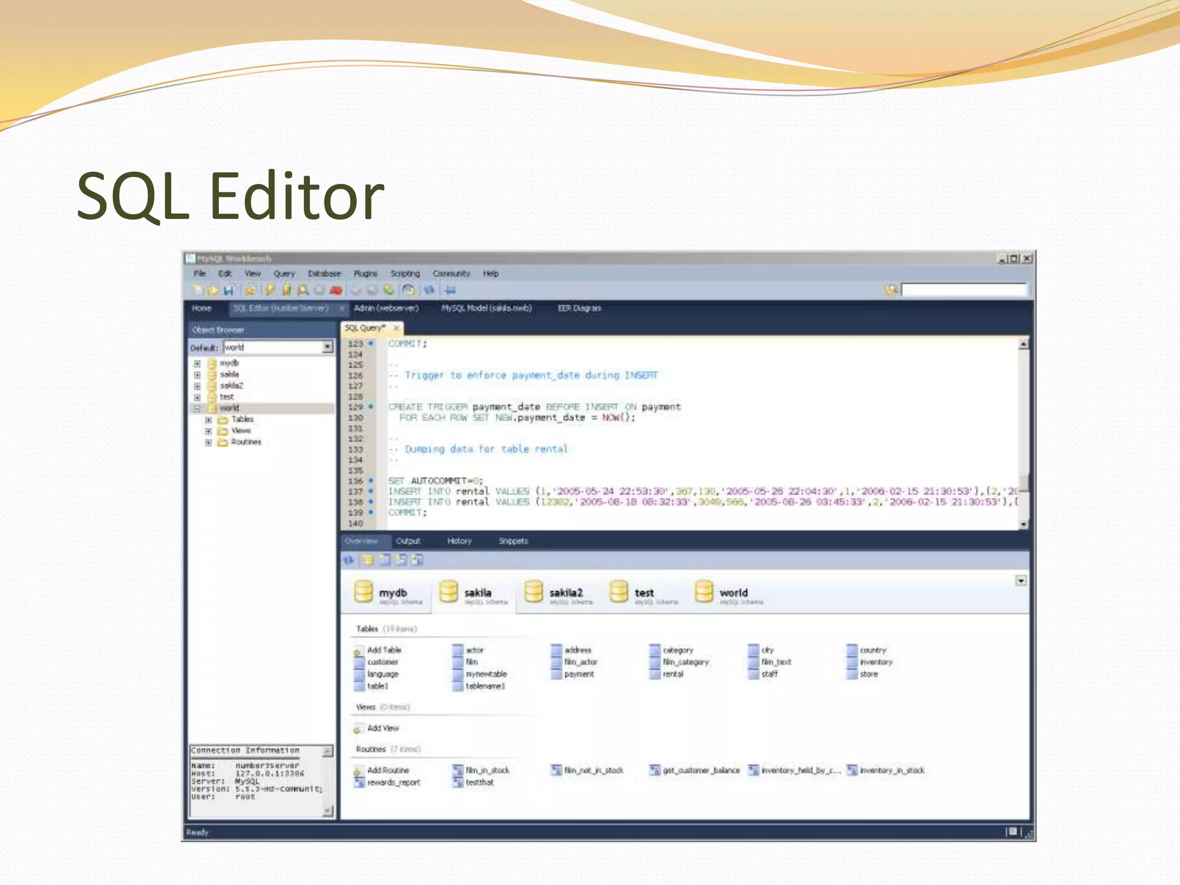Open the Database menu
The height and width of the screenshot is (885, 1180).
324,274
